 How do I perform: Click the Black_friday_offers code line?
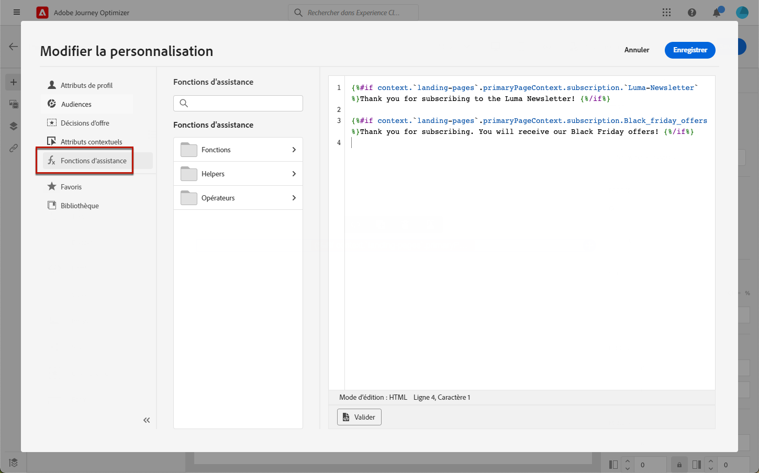pyautogui.click(x=529, y=126)
